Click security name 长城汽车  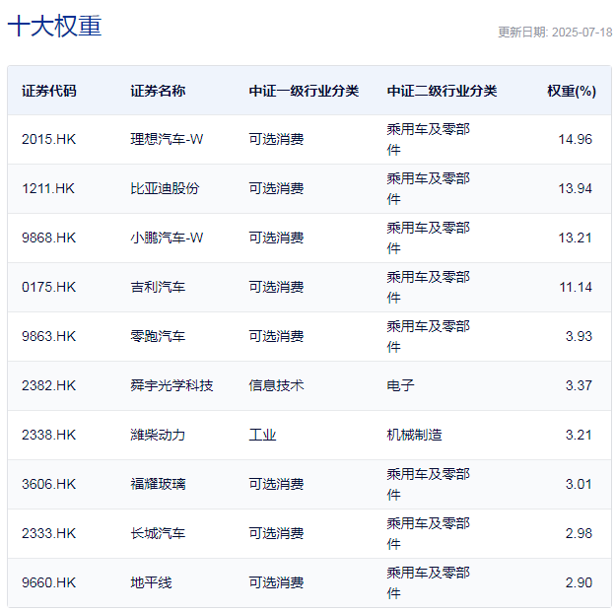pos(158,533)
